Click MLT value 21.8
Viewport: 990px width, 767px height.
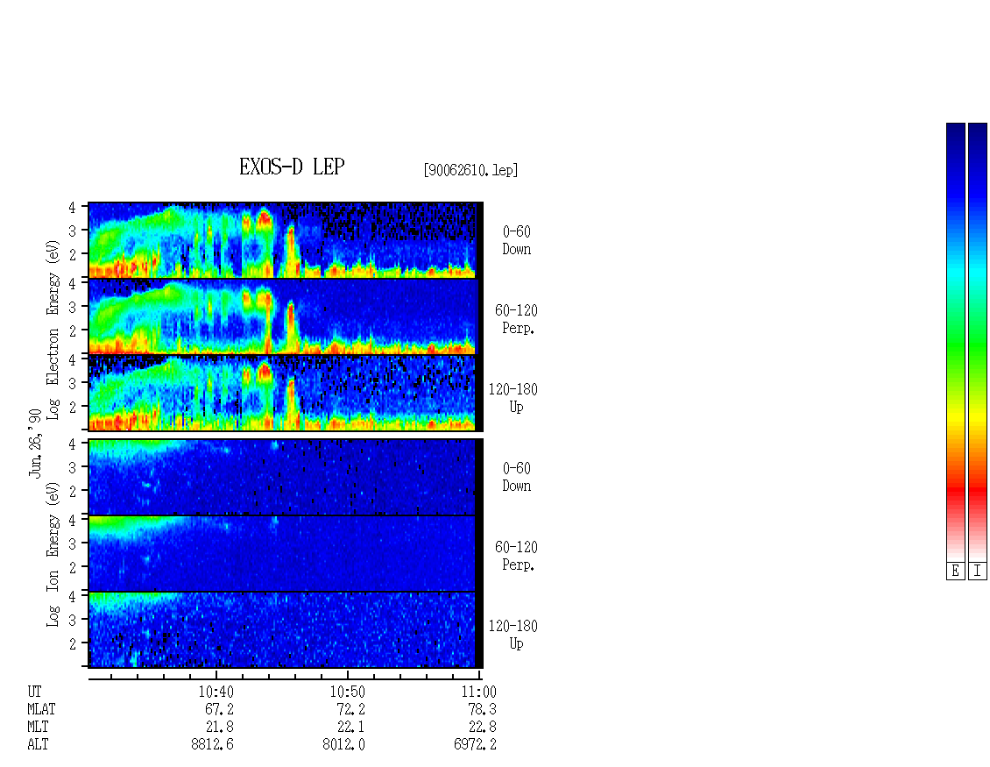point(219,728)
